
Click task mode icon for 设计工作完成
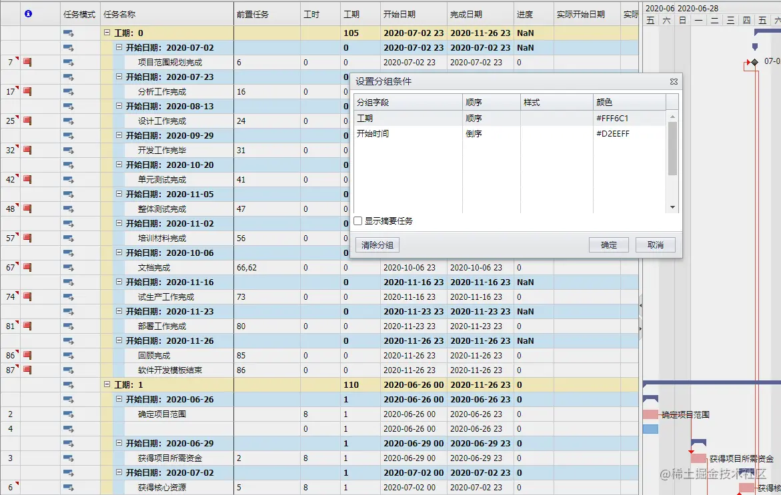pyautogui.click(x=68, y=121)
